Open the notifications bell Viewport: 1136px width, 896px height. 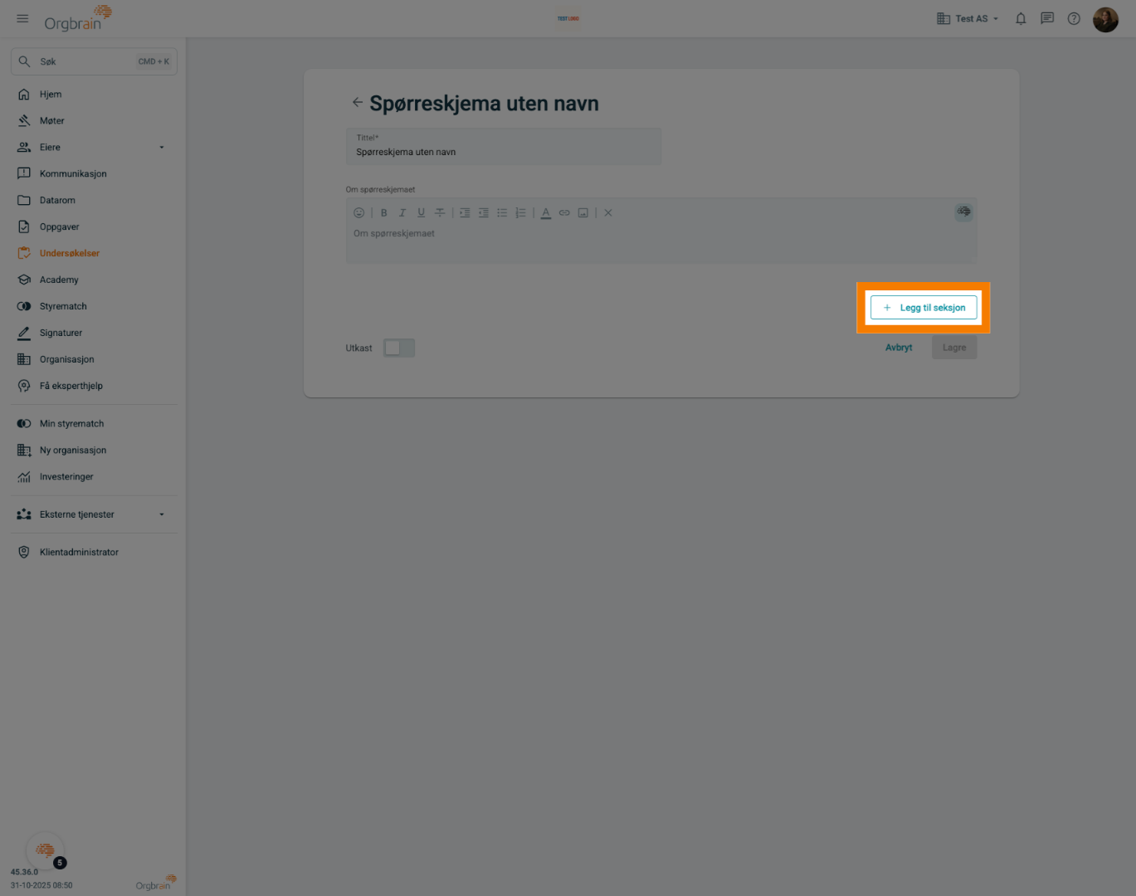[x=1021, y=18]
